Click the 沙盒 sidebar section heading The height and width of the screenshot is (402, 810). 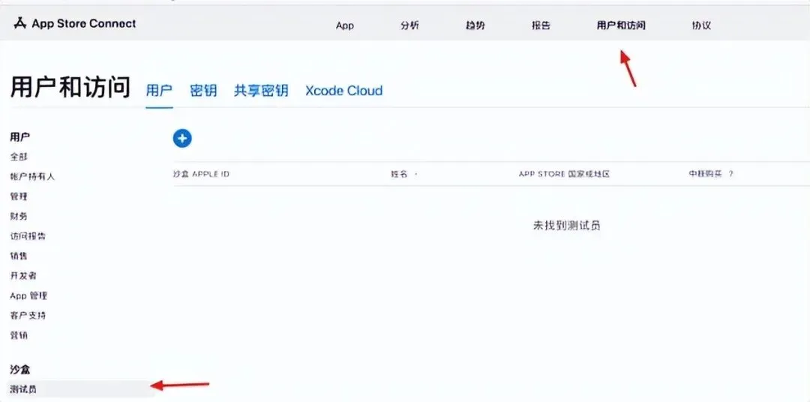point(20,370)
